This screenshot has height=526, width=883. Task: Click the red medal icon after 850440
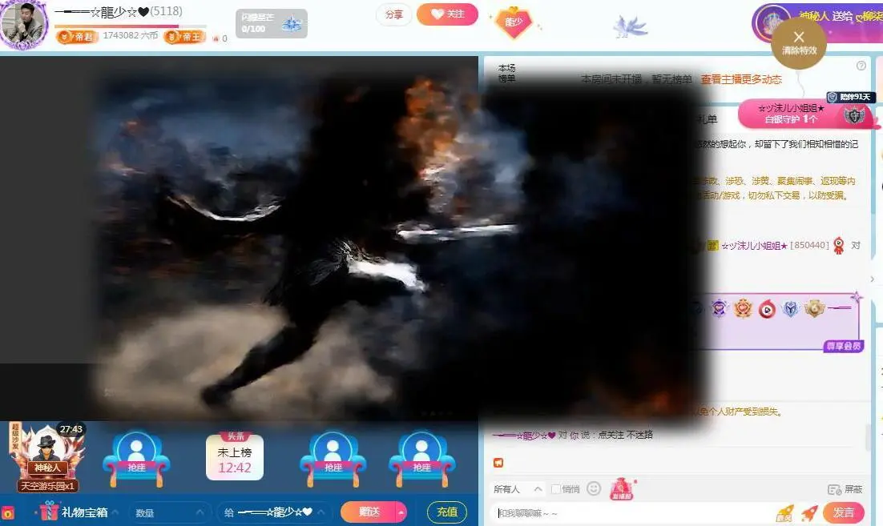click(x=838, y=245)
